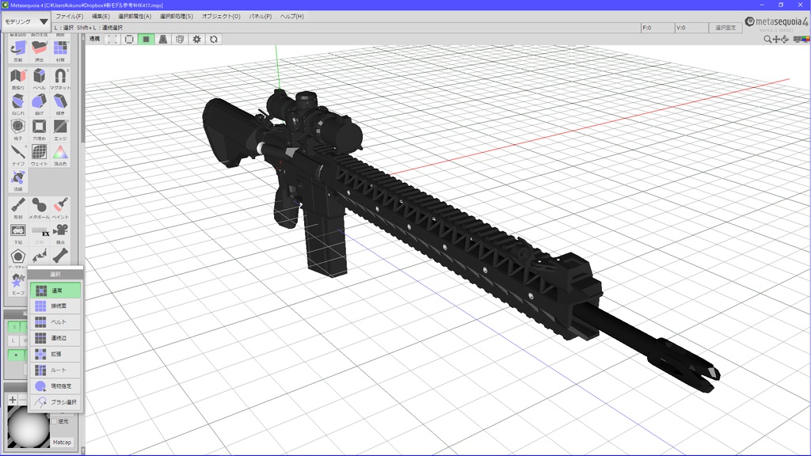This screenshot has height=456, width=811.
Task: Select the 下絵 (reference image) tool
Action: click(18, 234)
